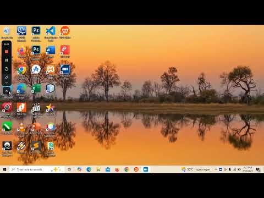The width and height of the screenshot is (264, 198).
Task: Select the pen annotation tool in recorder
Action: pyautogui.click(x=7, y=78)
